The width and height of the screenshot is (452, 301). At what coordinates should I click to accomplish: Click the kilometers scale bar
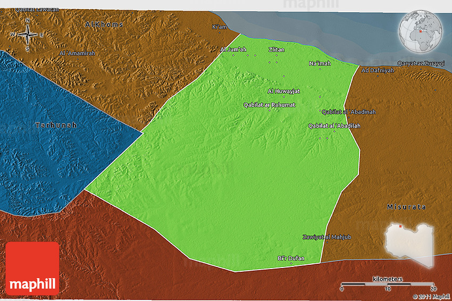pos(388,283)
